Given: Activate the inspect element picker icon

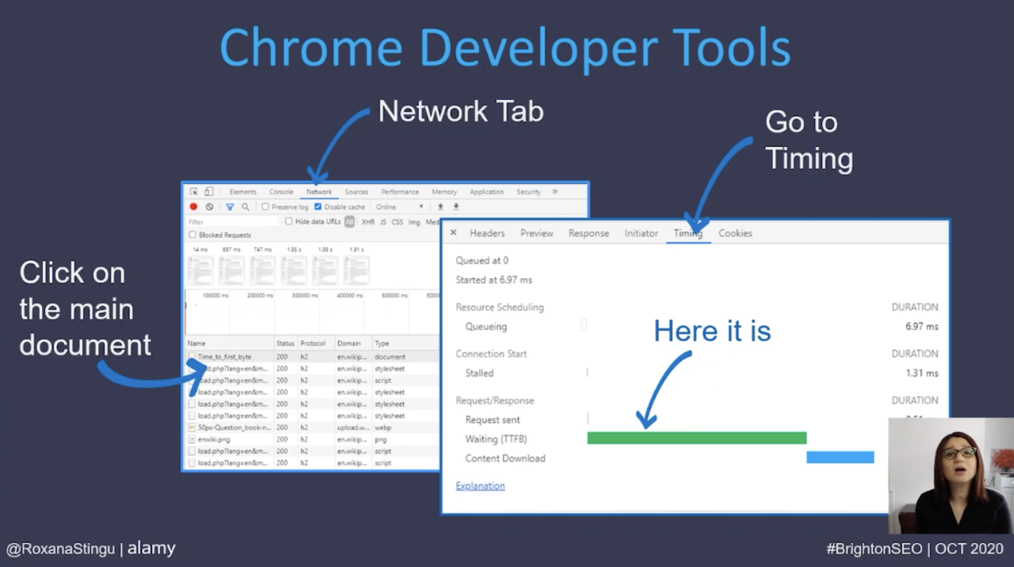Looking at the screenshot, I should click(194, 191).
